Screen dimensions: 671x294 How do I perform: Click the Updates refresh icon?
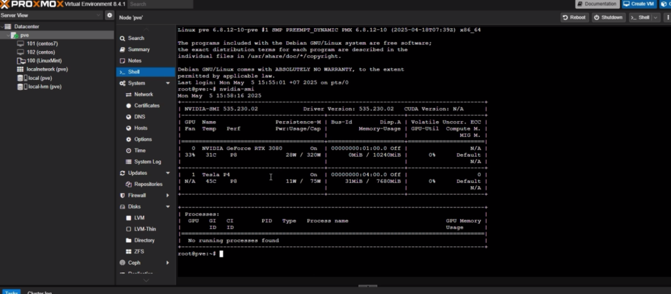tap(123, 173)
